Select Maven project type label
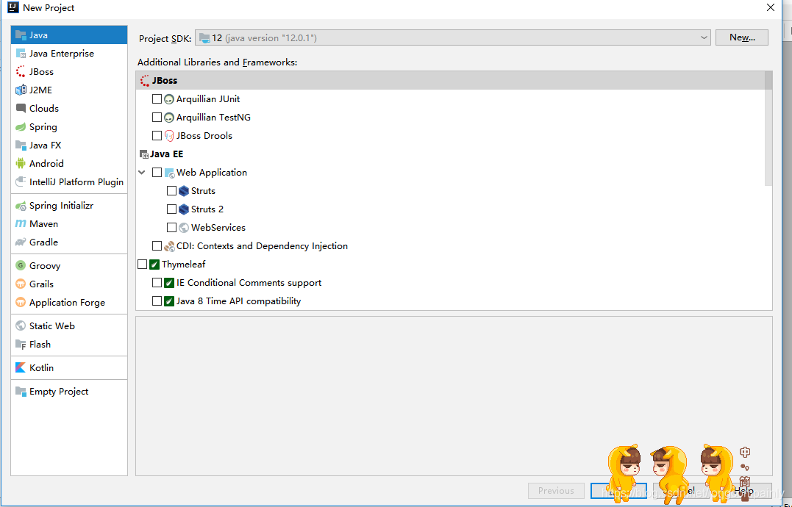The width and height of the screenshot is (792, 507). 44,224
